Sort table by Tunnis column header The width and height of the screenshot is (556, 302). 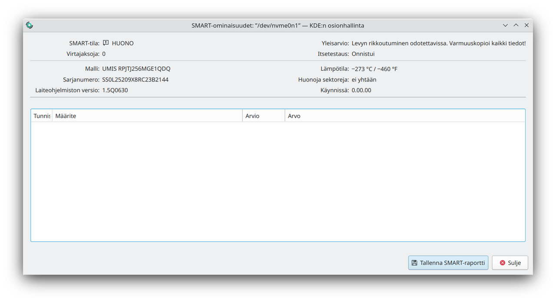tap(42, 116)
